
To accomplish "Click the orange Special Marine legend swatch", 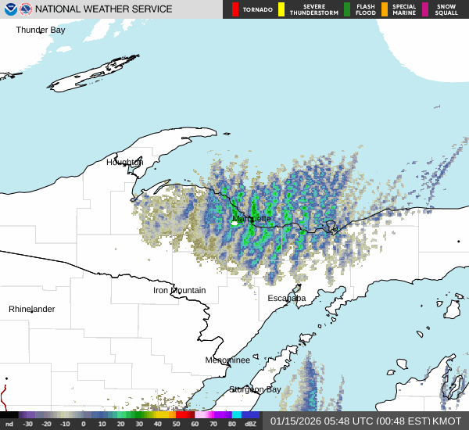I will (385, 9).
